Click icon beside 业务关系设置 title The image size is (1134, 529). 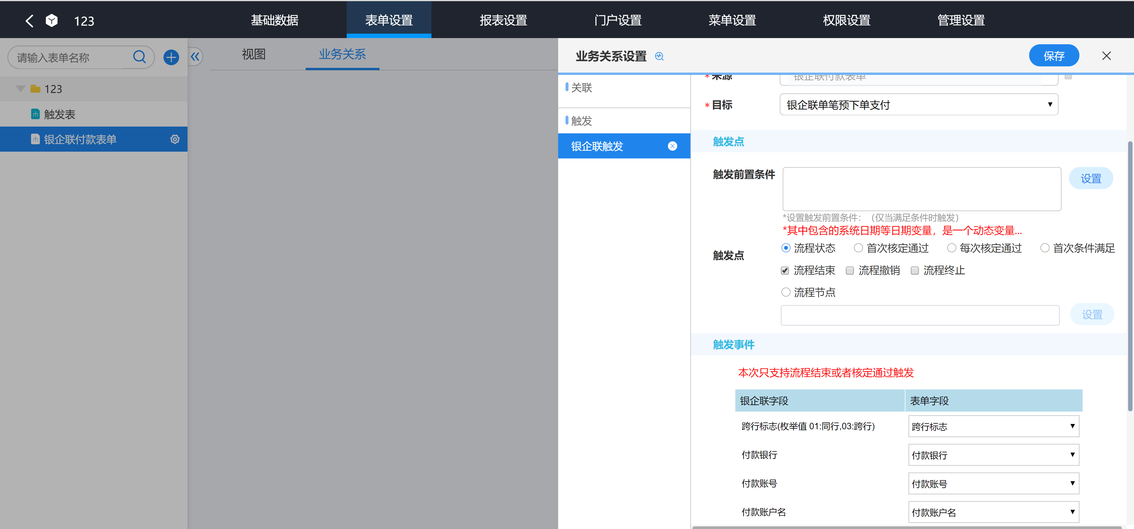(659, 56)
